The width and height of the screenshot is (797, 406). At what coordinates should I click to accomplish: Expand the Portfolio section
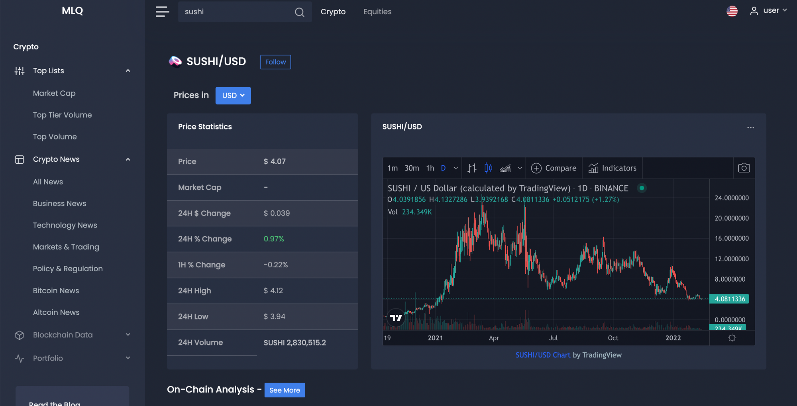(128, 358)
